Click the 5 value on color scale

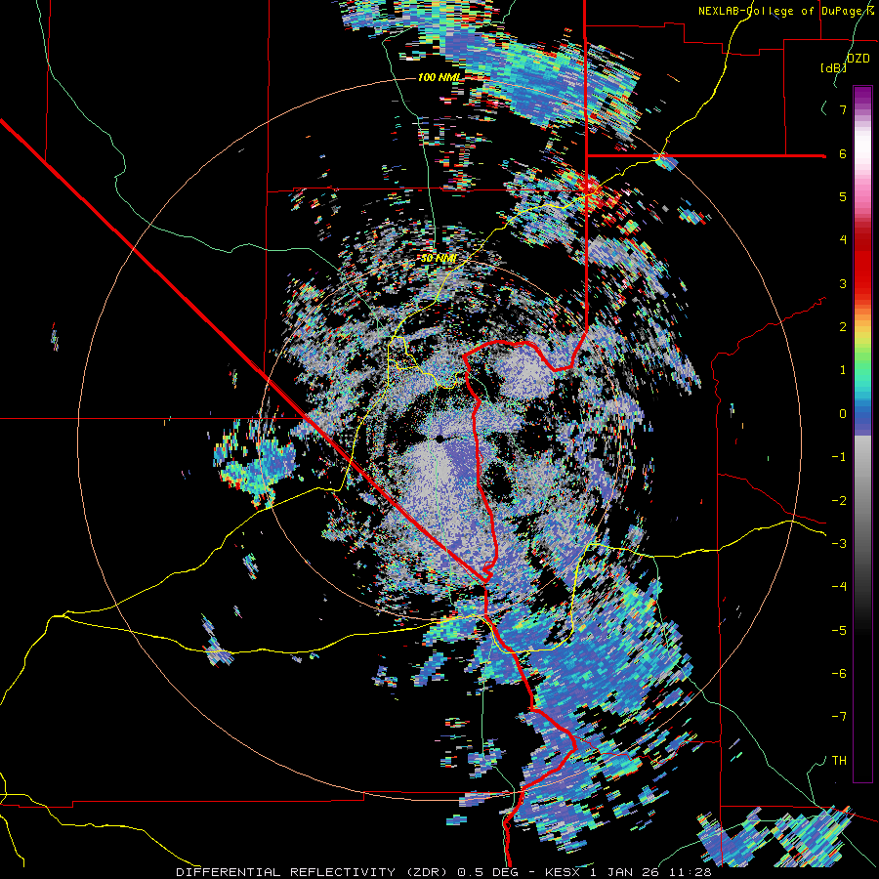click(x=843, y=196)
